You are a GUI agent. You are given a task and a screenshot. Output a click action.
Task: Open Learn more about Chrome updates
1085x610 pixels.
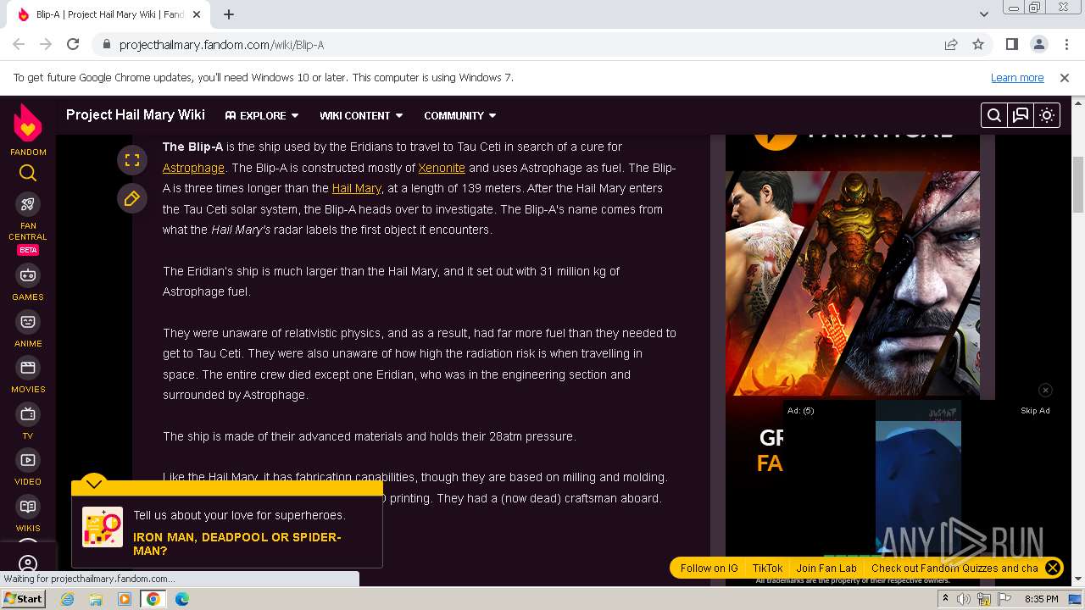[1017, 77]
